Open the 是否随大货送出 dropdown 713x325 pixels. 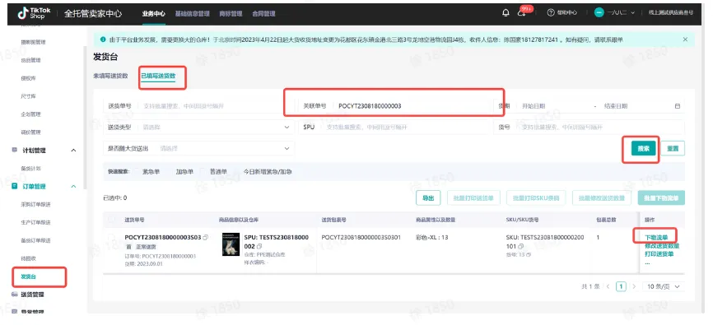click(x=198, y=148)
